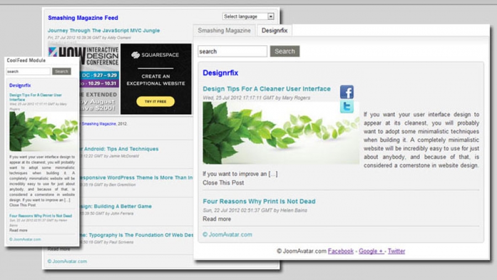
Task: Click Read more in CoolFeed Module
Action: coord(18,230)
